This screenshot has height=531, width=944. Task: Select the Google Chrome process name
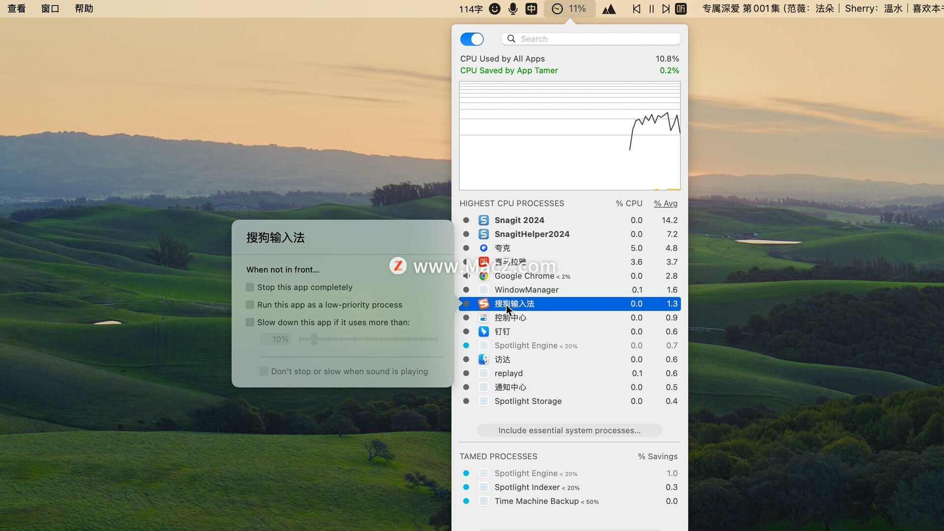click(x=524, y=276)
